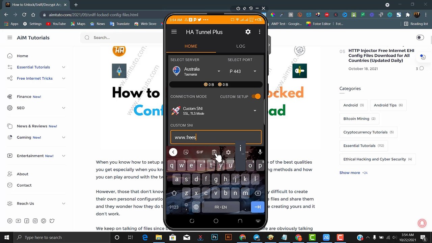The width and height of the screenshot is (432, 243).
Task: Open AiM Tutorials sidebar hamburger menu
Action: pos(10,37)
